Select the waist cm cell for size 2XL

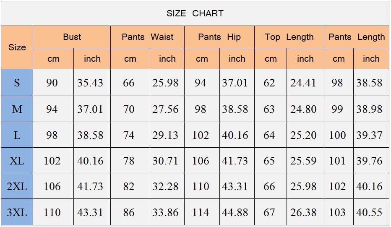130,186
